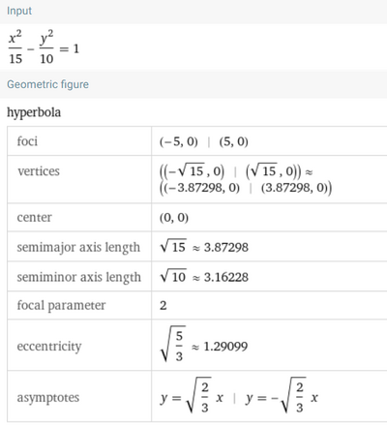Select the semiminor axis length label
This screenshot has width=387, height=428.
(79, 277)
